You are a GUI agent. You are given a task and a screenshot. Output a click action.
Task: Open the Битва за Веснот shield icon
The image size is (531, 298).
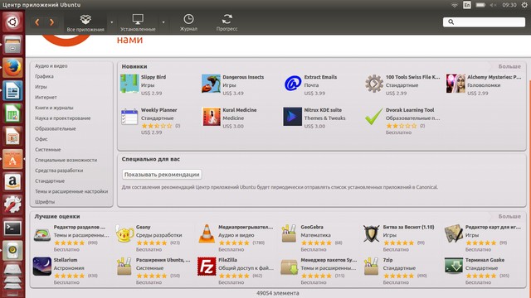tap(371, 233)
